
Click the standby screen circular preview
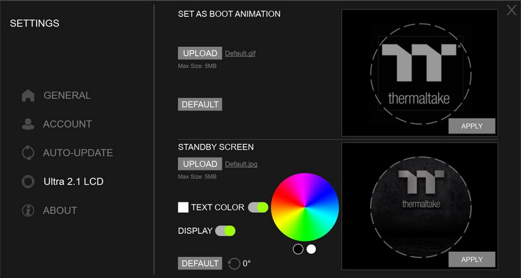pyautogui.click(x=421, y=207)
